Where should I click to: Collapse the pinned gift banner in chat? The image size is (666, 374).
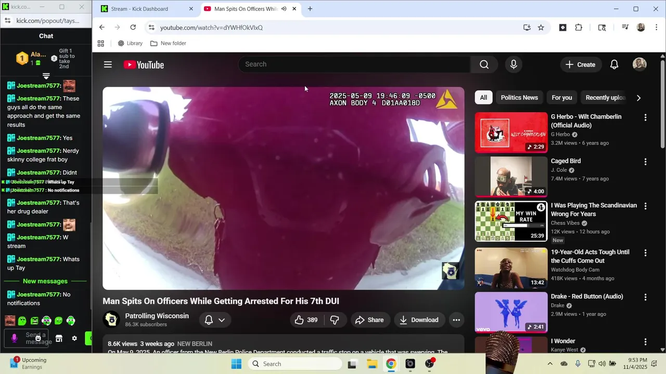pos(46,76)
